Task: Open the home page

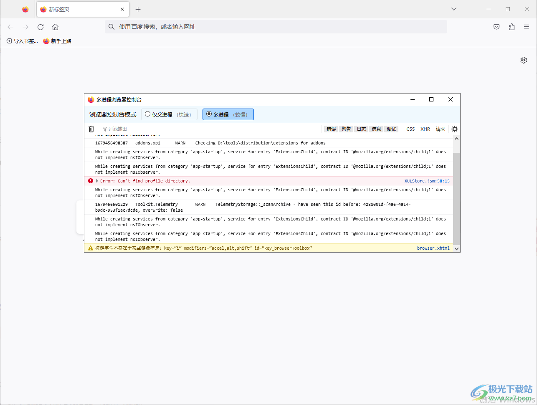Action: pos(55,27)
